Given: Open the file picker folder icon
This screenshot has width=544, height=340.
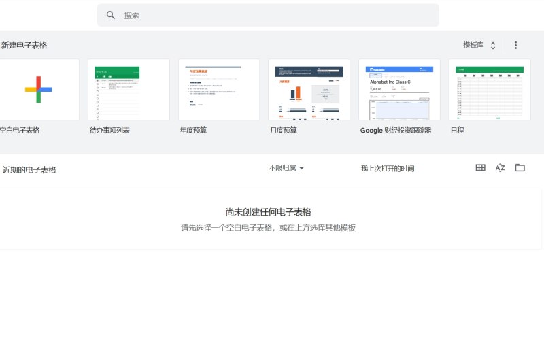Looking at the screenshot, I should point(520,168).
